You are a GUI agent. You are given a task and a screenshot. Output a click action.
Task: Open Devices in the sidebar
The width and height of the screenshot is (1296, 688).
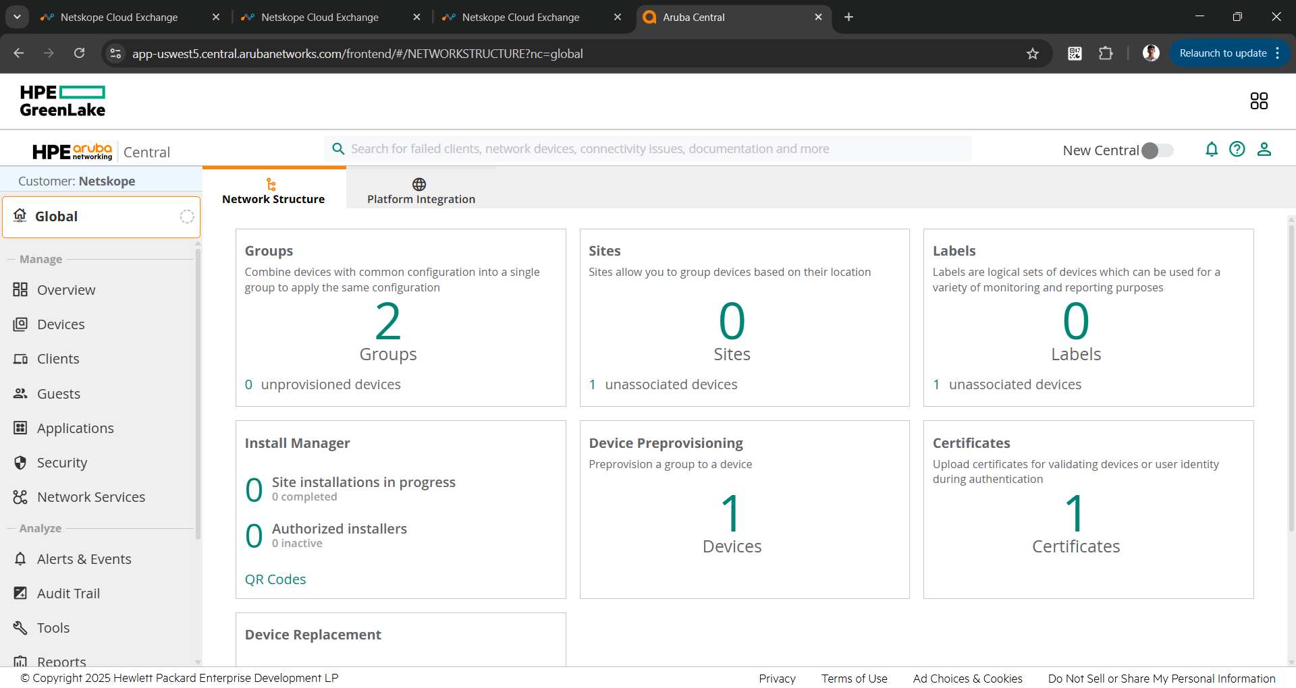61,324
